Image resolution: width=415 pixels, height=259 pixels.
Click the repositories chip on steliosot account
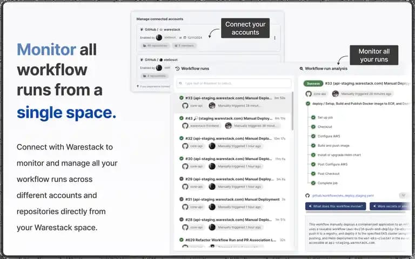[x=155, y=76]
